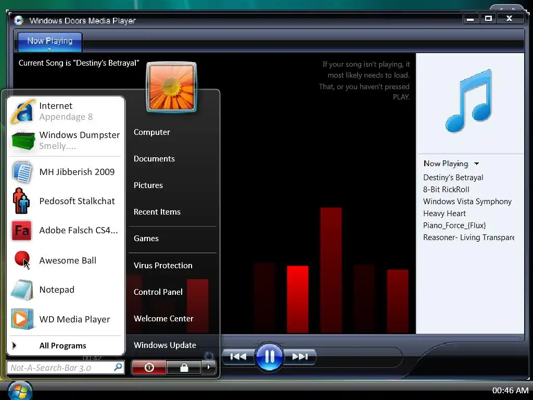
Task: Open the Pedosoft Stalkchat people icon
Action: tap(21, 201)
